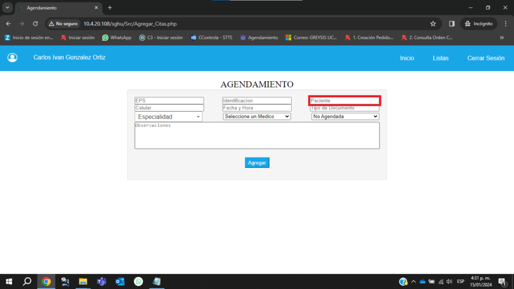The image size is (514, 289).
Task: Open Listas in the navigation bar
Action: 440,58
